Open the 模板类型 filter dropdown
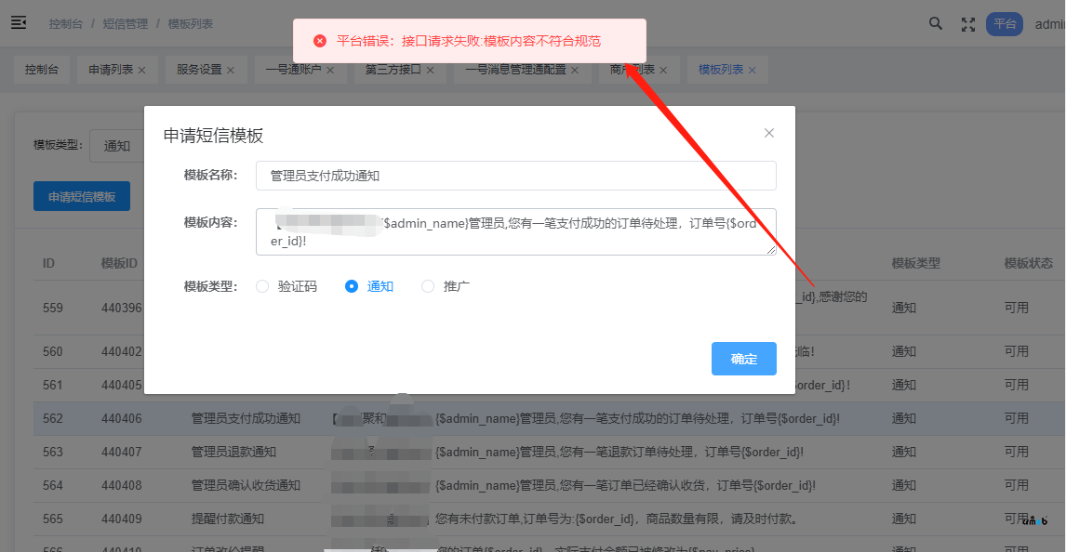 coord(117,146)
